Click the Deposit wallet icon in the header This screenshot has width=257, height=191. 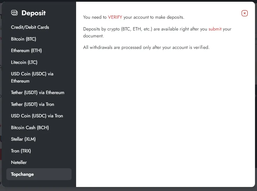(14, 13)
